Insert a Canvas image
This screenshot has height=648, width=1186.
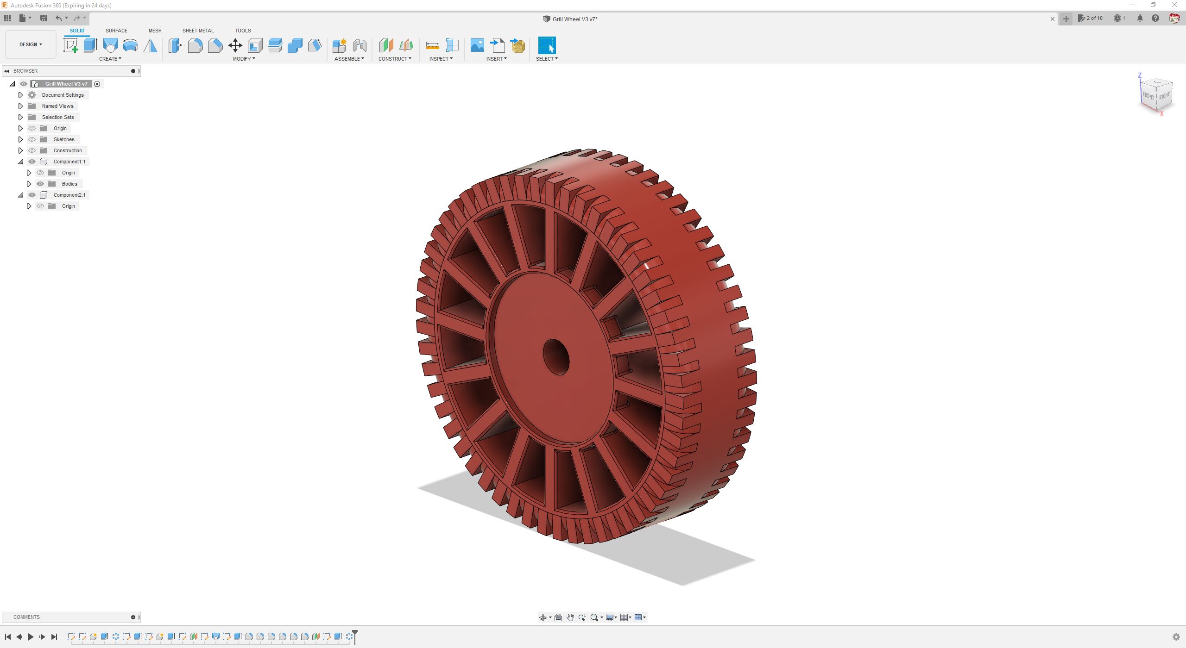[x=477, y=45]
